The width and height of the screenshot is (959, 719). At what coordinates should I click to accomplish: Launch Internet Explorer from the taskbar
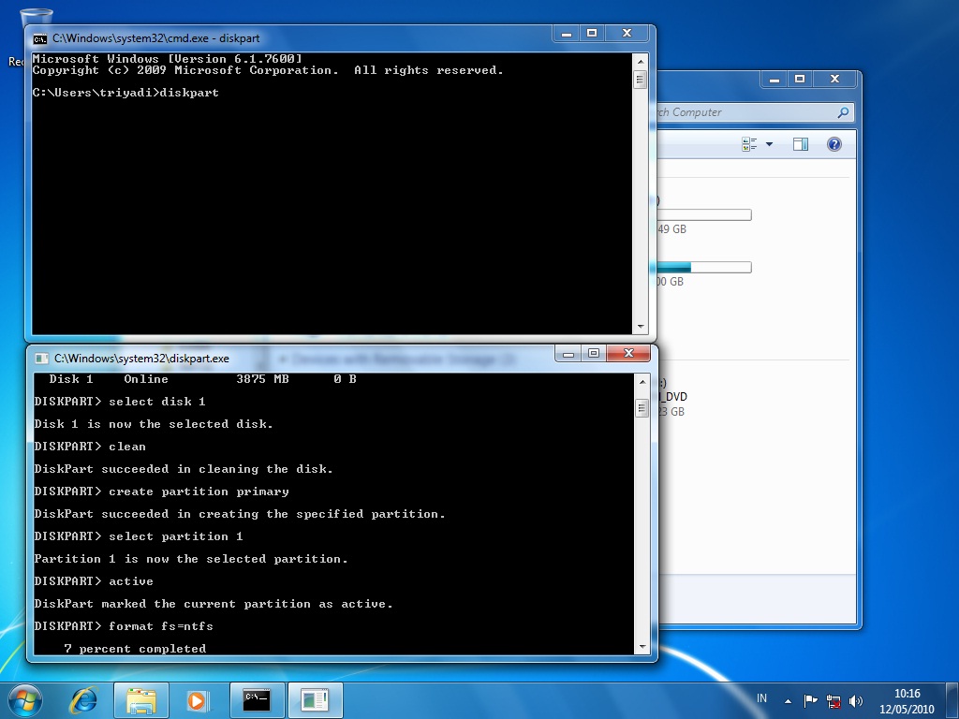[x=83, y=700]
